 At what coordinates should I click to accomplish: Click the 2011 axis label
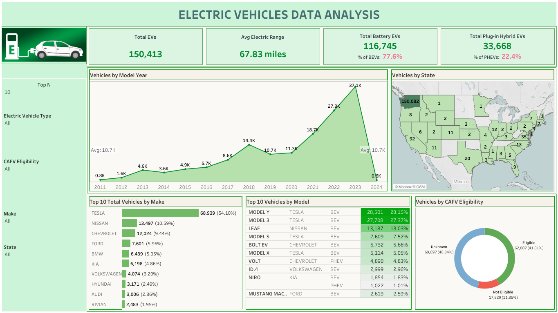(x=100, y=187)
